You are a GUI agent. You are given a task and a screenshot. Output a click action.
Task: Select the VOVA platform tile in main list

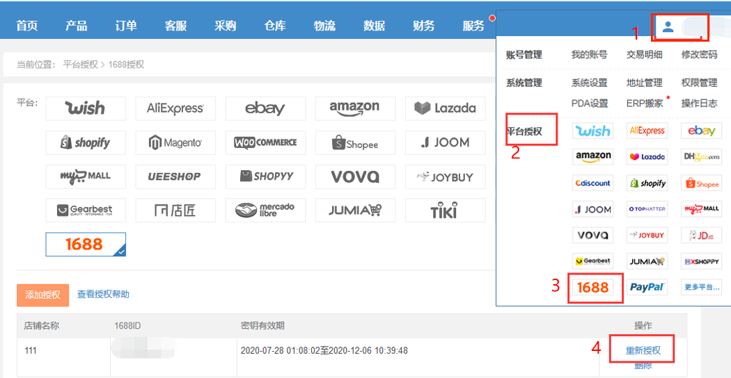click(355, 176)
